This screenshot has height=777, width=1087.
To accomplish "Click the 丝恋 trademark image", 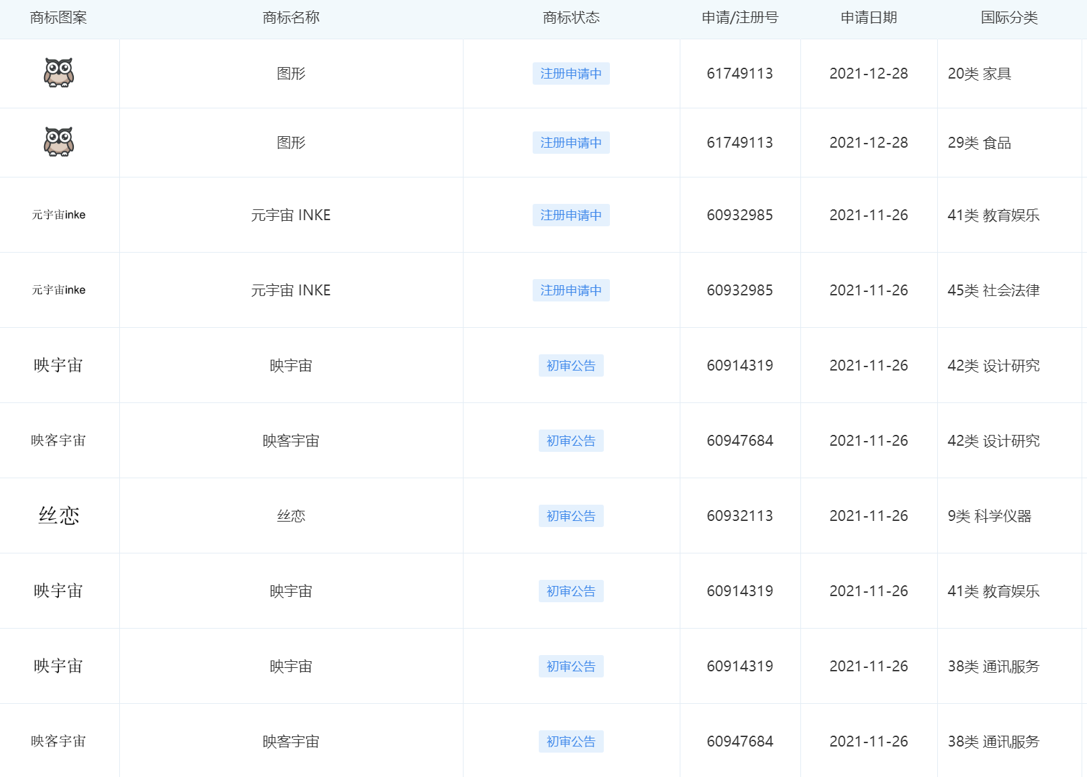I will tap(59, 516).
